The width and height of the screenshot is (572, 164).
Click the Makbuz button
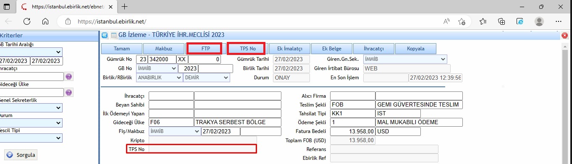[163, 49]
